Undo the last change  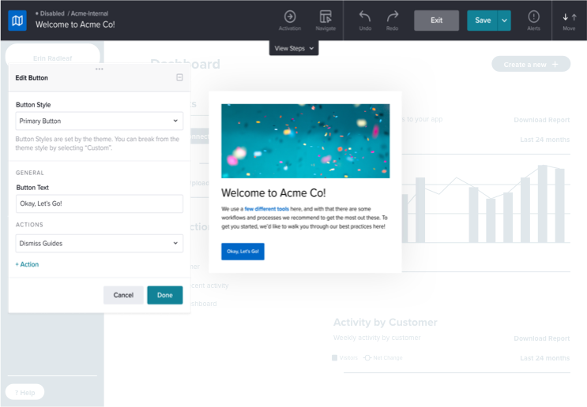pyautogui.click(x=365, y=21)
